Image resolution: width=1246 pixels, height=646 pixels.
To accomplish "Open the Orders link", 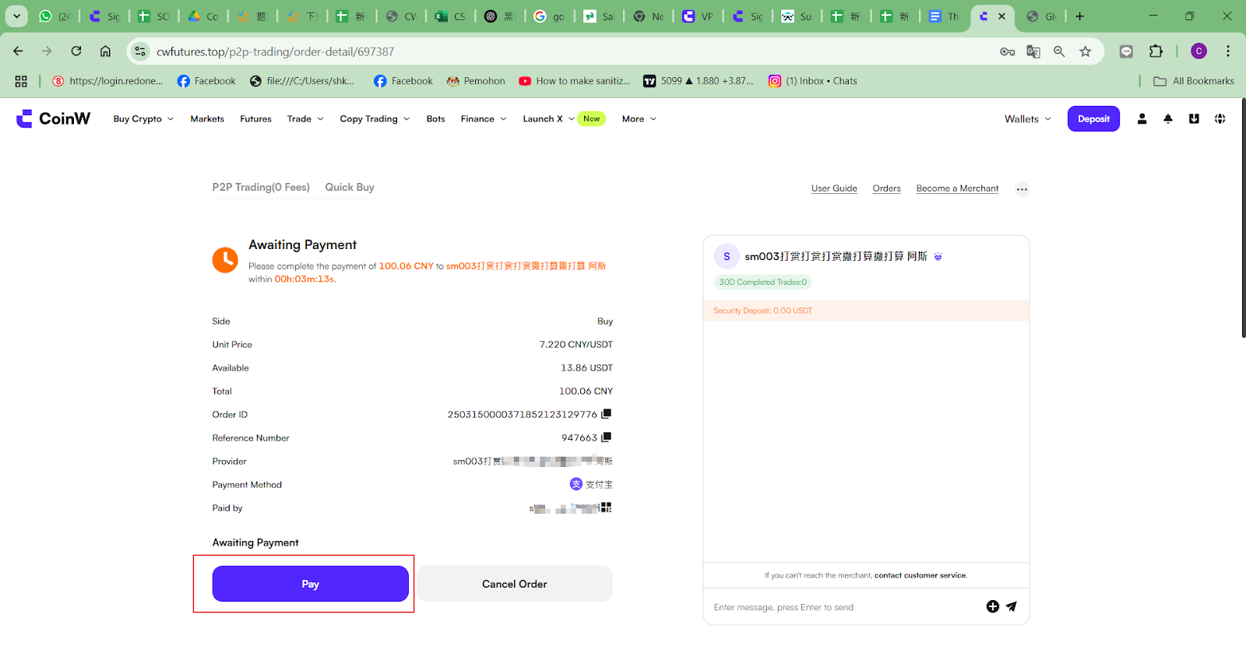I will coord(886,188).
